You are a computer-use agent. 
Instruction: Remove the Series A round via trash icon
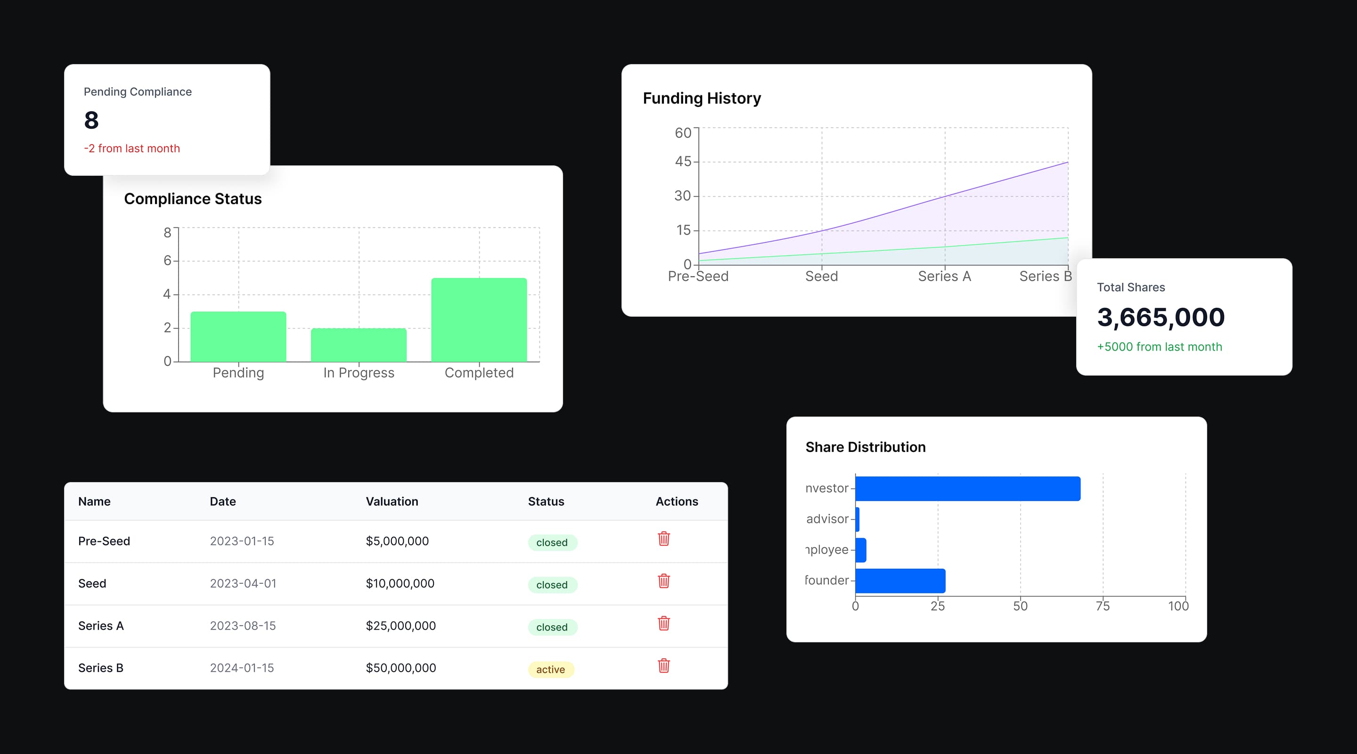(x=664, y=623)
